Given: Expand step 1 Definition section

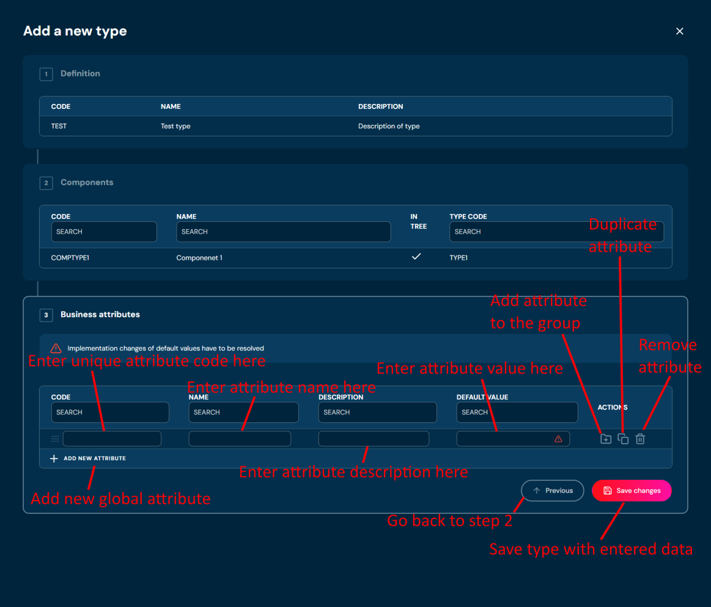Looking at the screenshot, I should [80, 74].
